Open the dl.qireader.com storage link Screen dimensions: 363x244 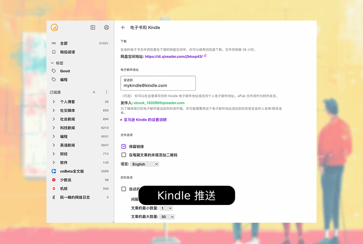click(x=174, y=56)
